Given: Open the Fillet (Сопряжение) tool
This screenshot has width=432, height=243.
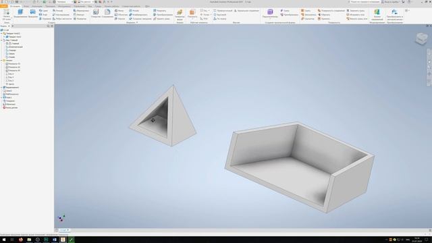Looking at the screenshot, I should [107, 13].
